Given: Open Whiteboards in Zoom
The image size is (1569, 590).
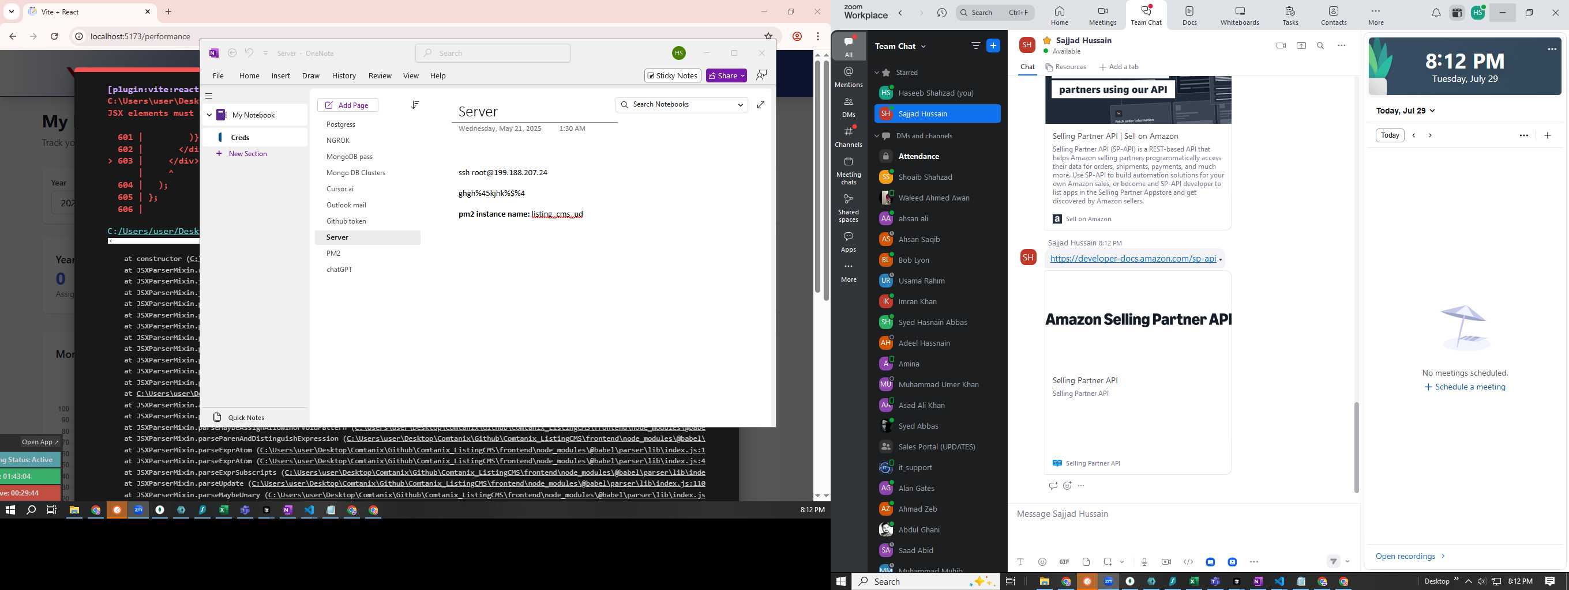Looking at the screenshot, I should 1240,15.
